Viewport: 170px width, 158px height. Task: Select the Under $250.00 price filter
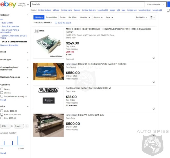tap(2, 111)
